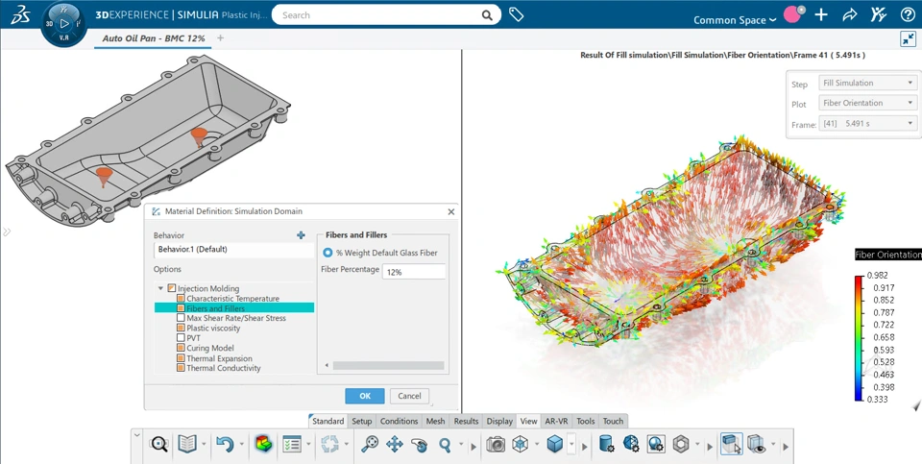Image resolution: width=922 pixels, height=464 pixels.
Task: Open the user profile avatar
Action: pos(794,14)
